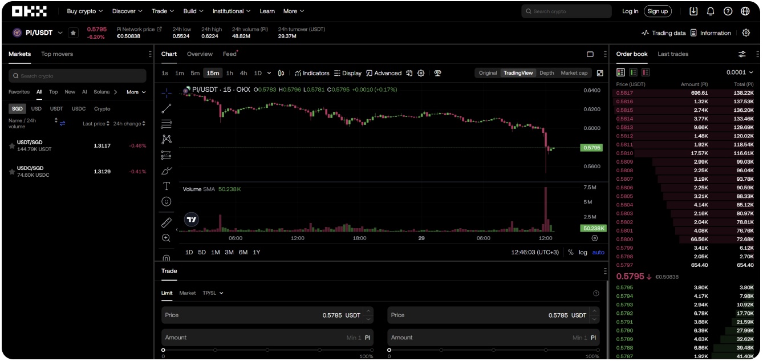Screen dimensions: 763x361
Task: Select the text annotation tool
Action: tap(167, 186)
